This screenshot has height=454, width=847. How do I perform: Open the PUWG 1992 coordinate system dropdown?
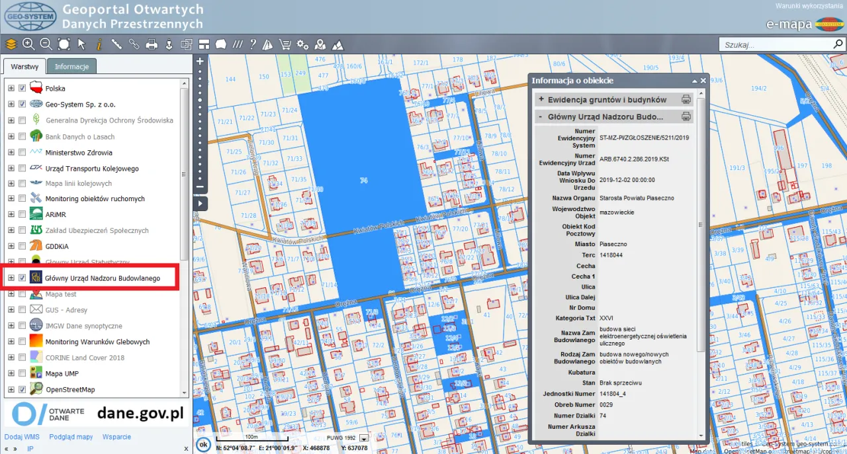click(x=363, y=438)
